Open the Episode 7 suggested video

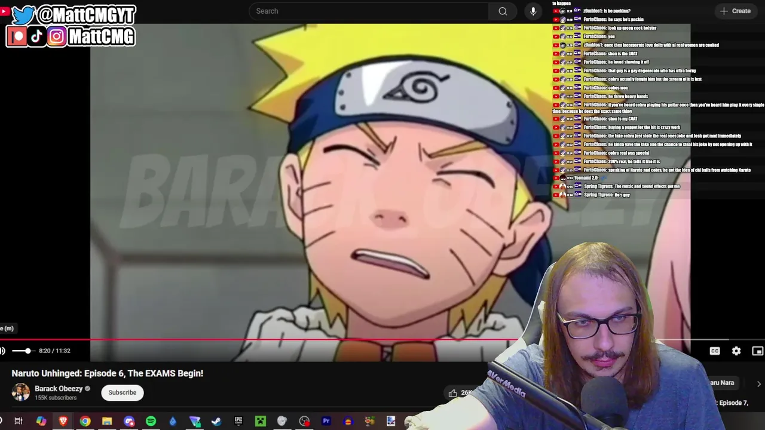point(733,403)
